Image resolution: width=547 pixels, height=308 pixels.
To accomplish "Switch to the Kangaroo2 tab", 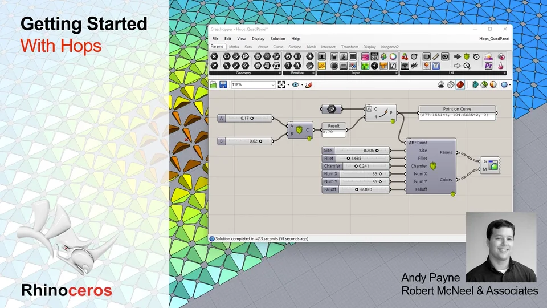I will (x=390, y=47).
